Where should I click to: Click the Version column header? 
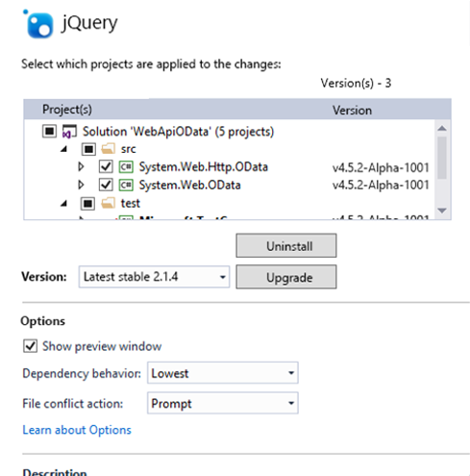point(352,111)
